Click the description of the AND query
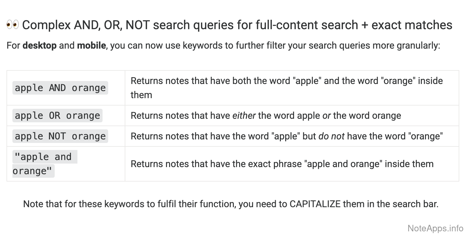The image size is (464, 234). pos(286,88)
